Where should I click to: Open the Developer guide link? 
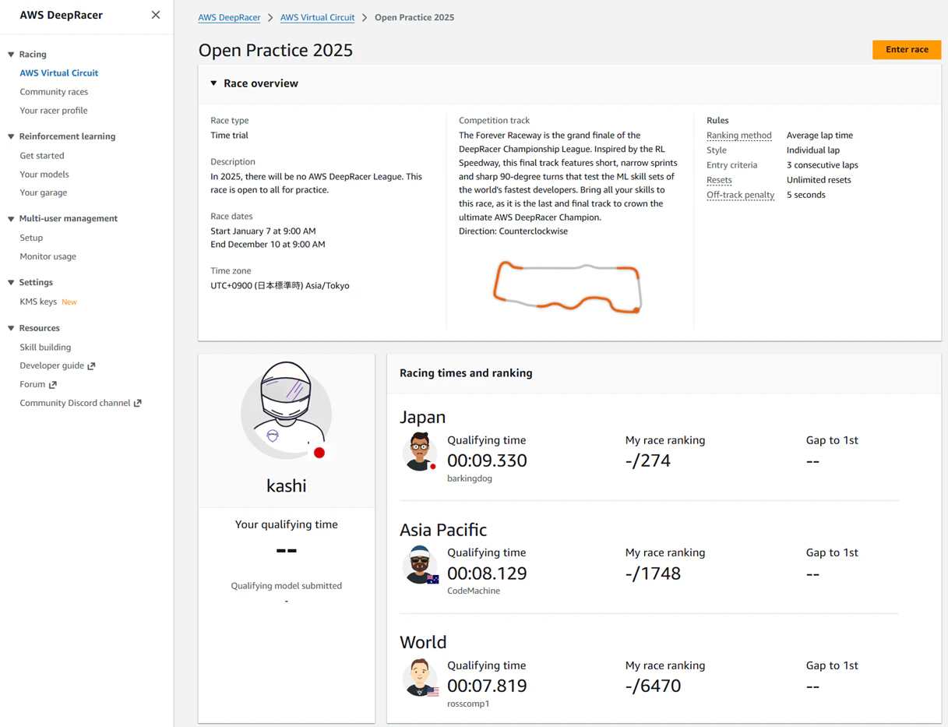click(x=51, y=365)
